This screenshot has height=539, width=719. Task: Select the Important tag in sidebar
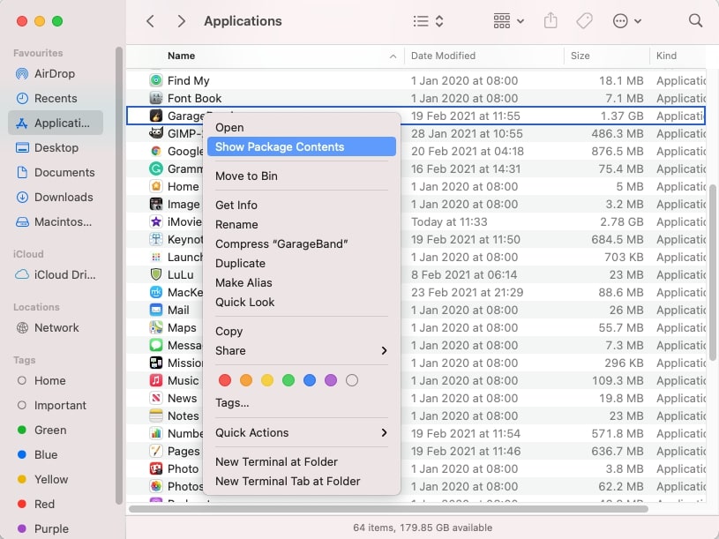pos(55,405)
